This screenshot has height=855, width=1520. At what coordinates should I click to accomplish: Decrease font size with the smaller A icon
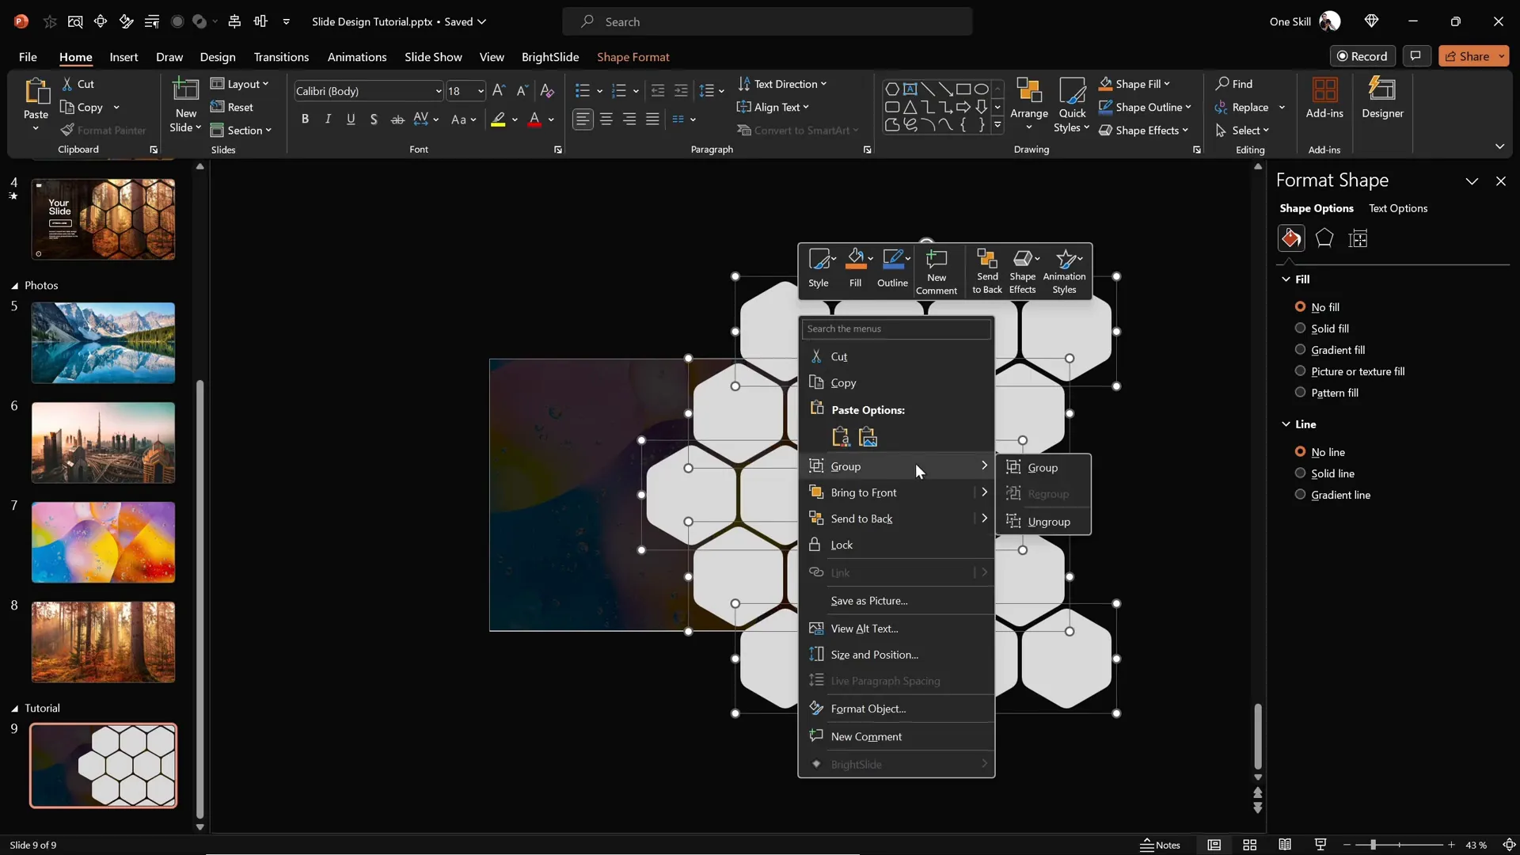click(x=522, y=91)
